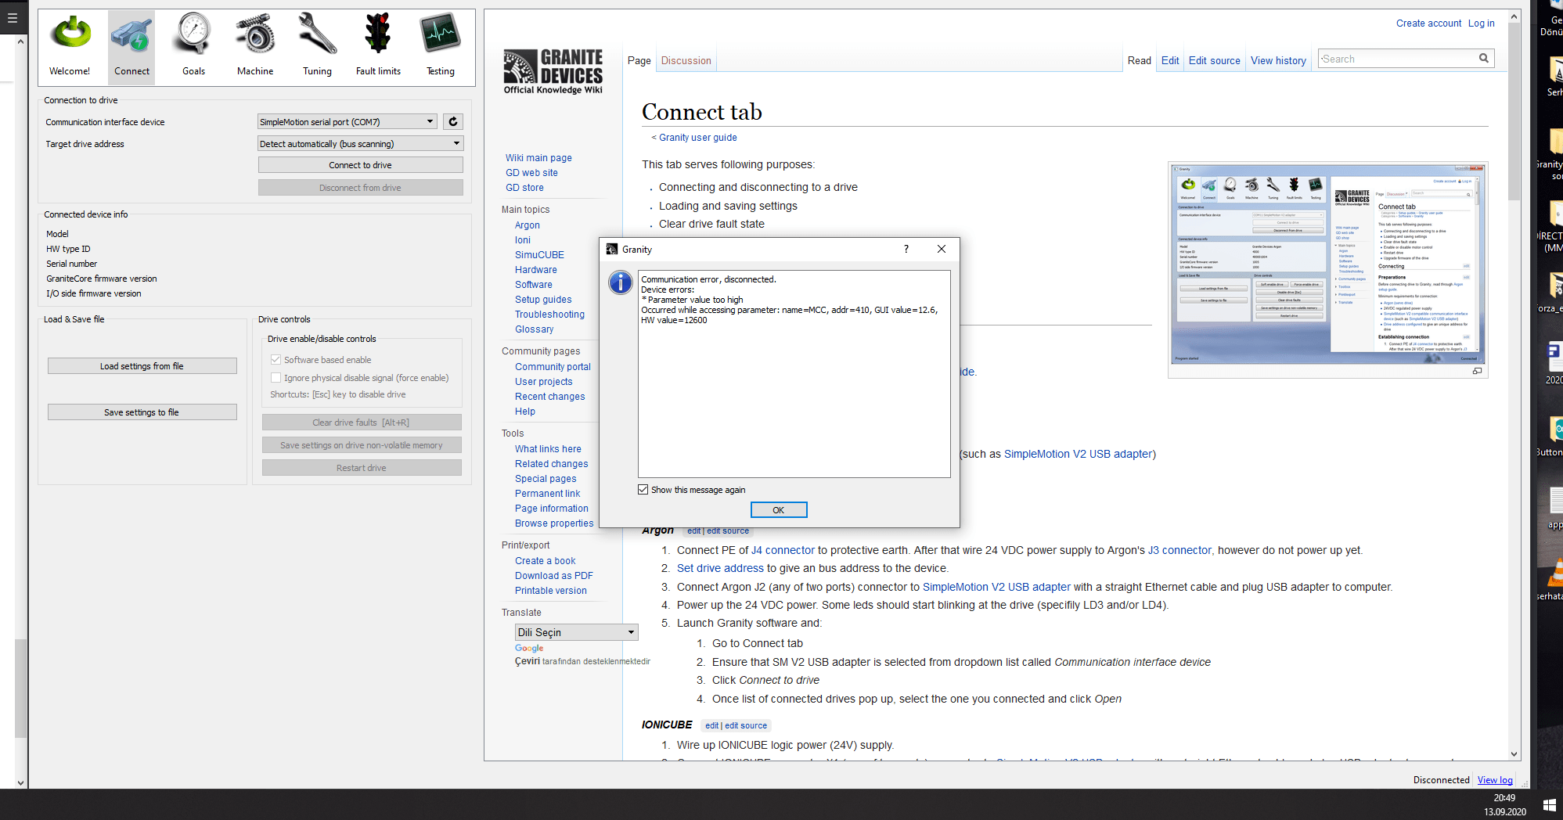Click the Connect to drive button
Screen dimensions: 1563x820
coord(361,165)
